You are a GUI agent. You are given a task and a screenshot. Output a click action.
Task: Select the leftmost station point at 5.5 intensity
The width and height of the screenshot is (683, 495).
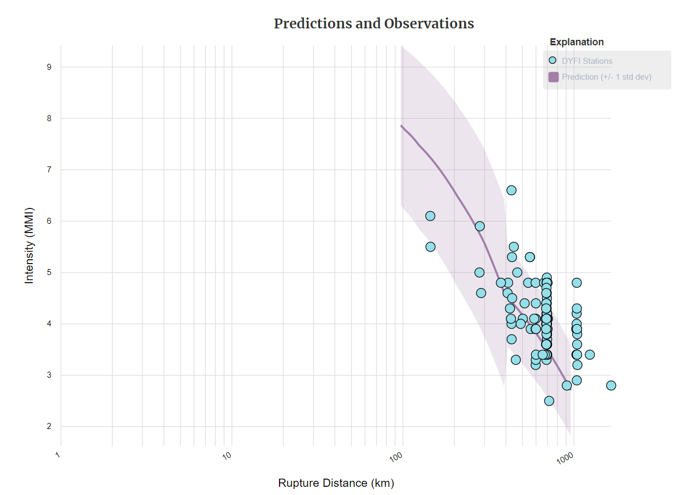click(430, 247)
